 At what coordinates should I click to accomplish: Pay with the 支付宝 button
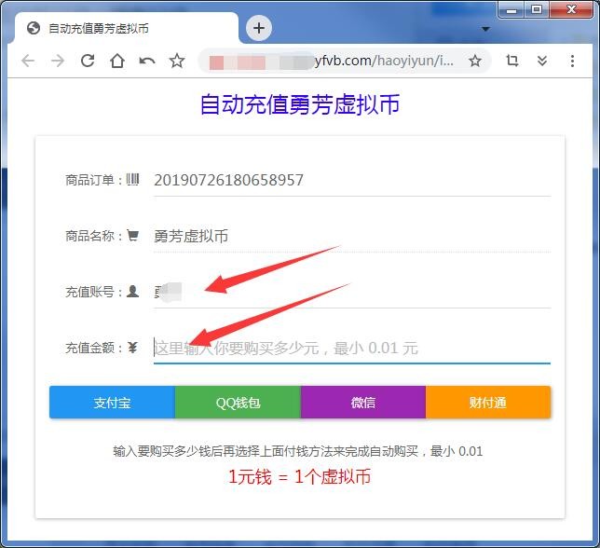(x=112, y=403)
